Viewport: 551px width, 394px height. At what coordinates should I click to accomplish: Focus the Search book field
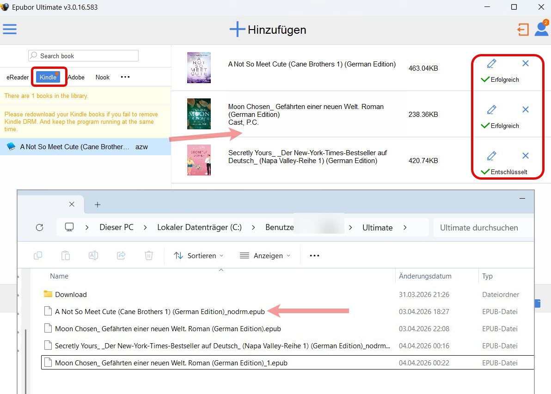83,56
